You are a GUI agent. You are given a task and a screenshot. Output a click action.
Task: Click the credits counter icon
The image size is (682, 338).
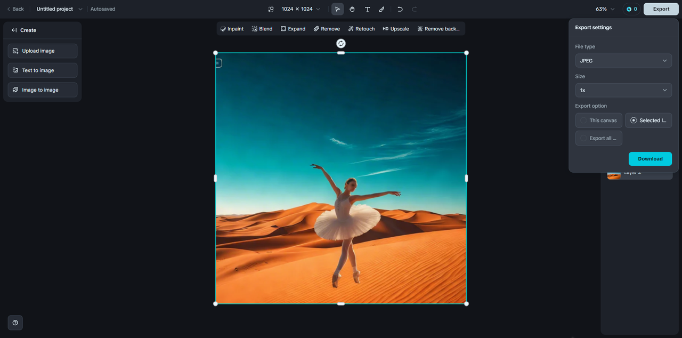coord(632,9)
